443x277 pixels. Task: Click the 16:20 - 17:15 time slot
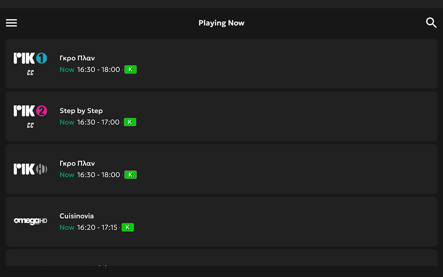click(x=97, y=227)
